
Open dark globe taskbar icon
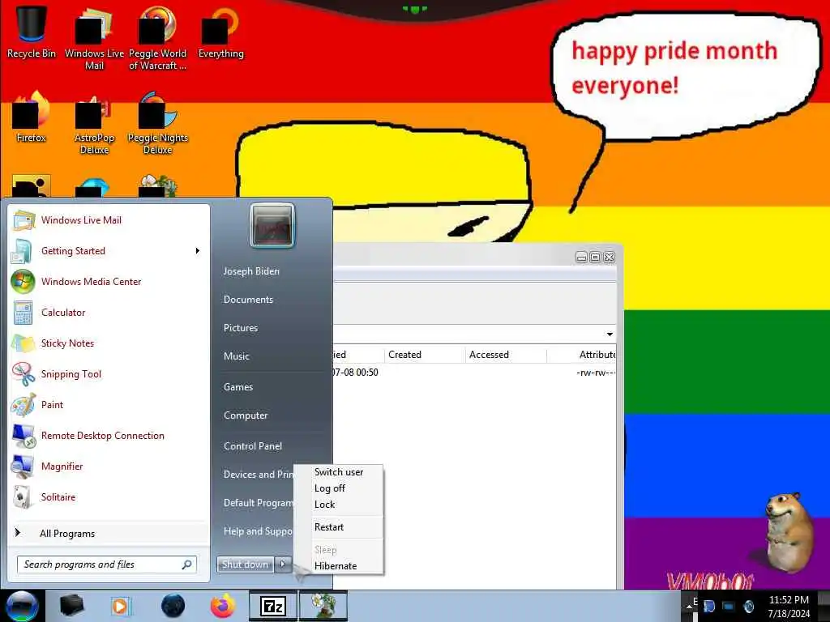[x=173, y=606]
